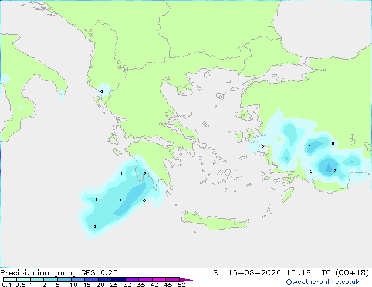Screen dimensions: 372x287
Task: Open the weatheronline.co.uk link
Action: 323,282
